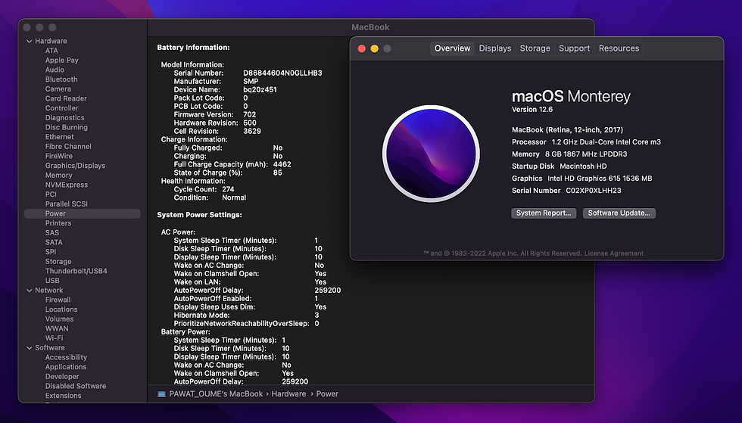The width and height of the screenshot is (742, 423).
Task: Click the Cycle Count value 274
Action: pyautogui.click(x=228, y=189)
